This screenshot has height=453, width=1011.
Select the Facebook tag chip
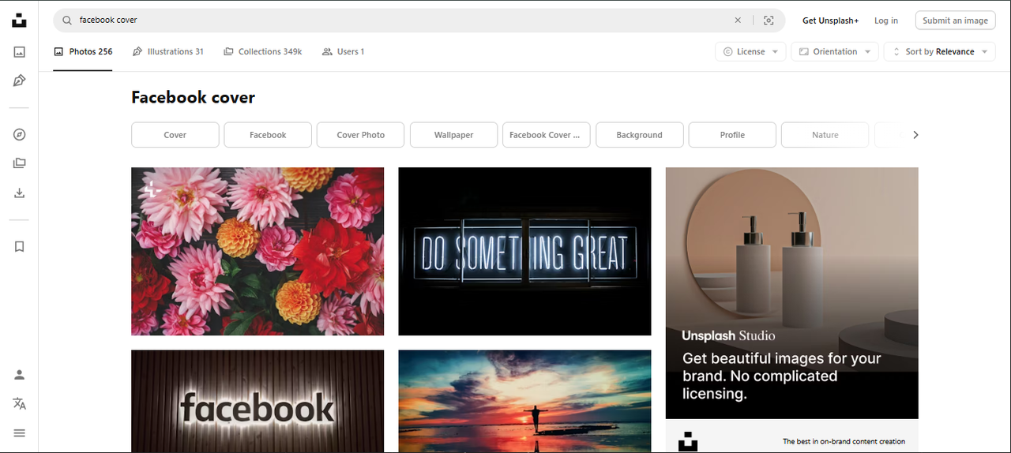[268, 135]
